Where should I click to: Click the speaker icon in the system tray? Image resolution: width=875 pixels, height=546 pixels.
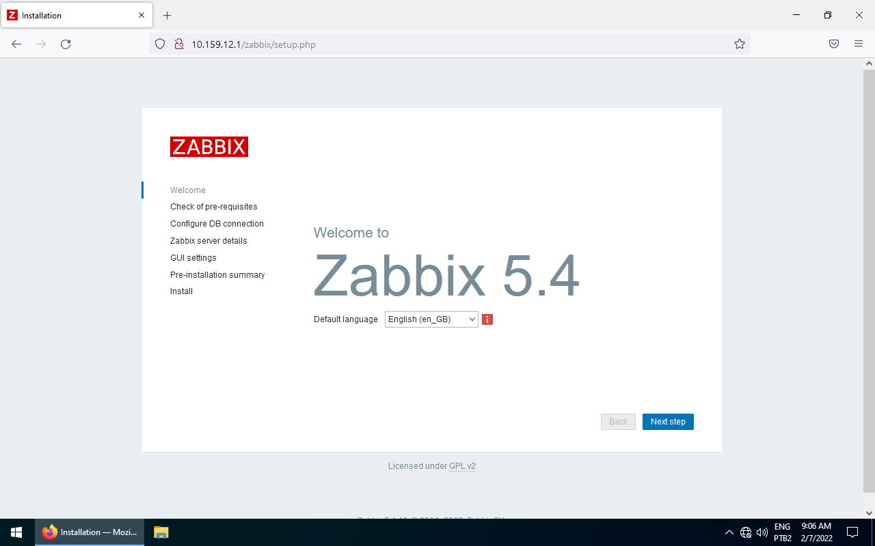click(x=762, y=532)
